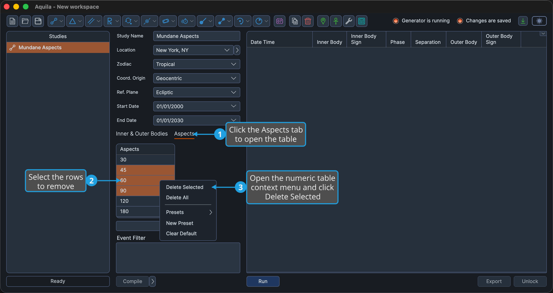Choose Delete Selected in context menu
This screenshot has width=553, height=293.
(x=185, y=187)
